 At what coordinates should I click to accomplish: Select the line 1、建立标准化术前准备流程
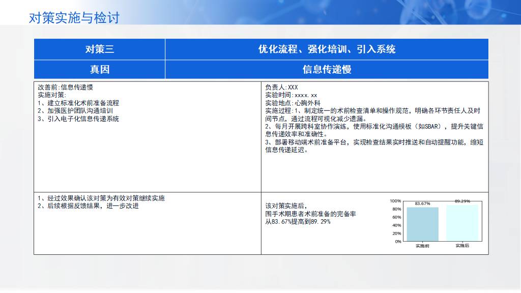coord(78,103)
